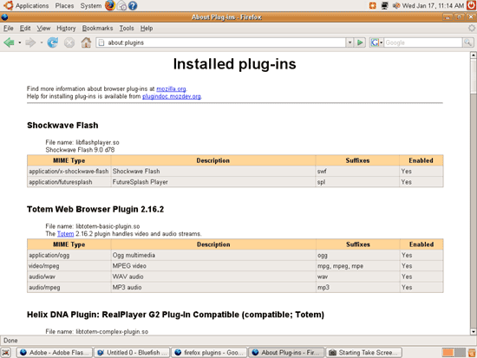Follow the plugindoc.mozdev.org link
477x358 pixels.
click(x=172, y=96)
